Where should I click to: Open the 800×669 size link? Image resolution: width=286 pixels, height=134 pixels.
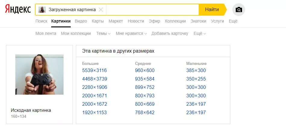[145, 104]
